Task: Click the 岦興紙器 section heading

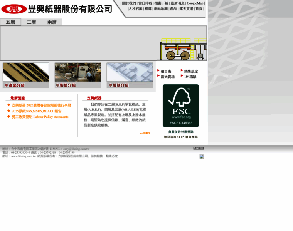Action: (94, 98)
